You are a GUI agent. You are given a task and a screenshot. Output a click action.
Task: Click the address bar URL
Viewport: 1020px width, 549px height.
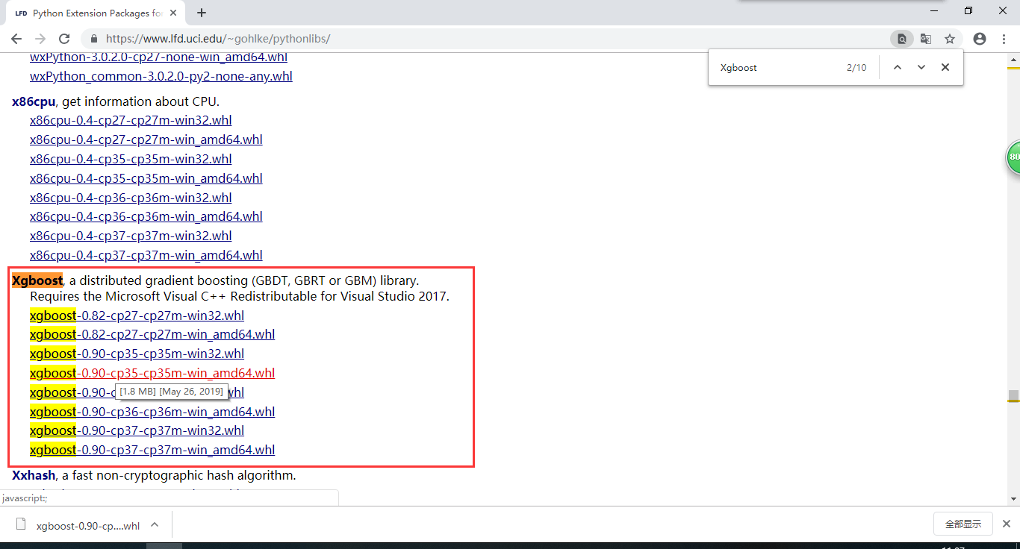point(218,39)
